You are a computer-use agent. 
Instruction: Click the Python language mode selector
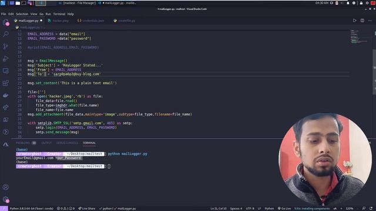tap(269, 209)
